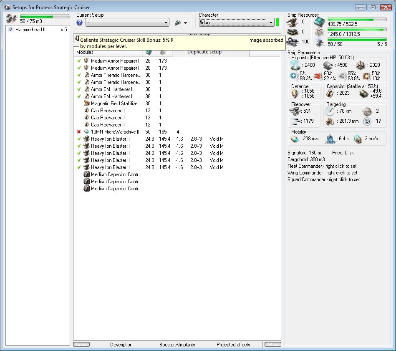The width and height of the screenshot is (396, 351).
Task: Open the Current Setup dropdown
Action: 128,23
